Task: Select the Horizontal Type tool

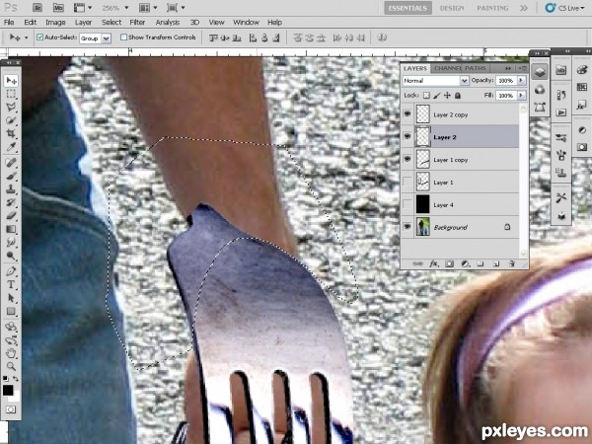Action: pos(11,284)
